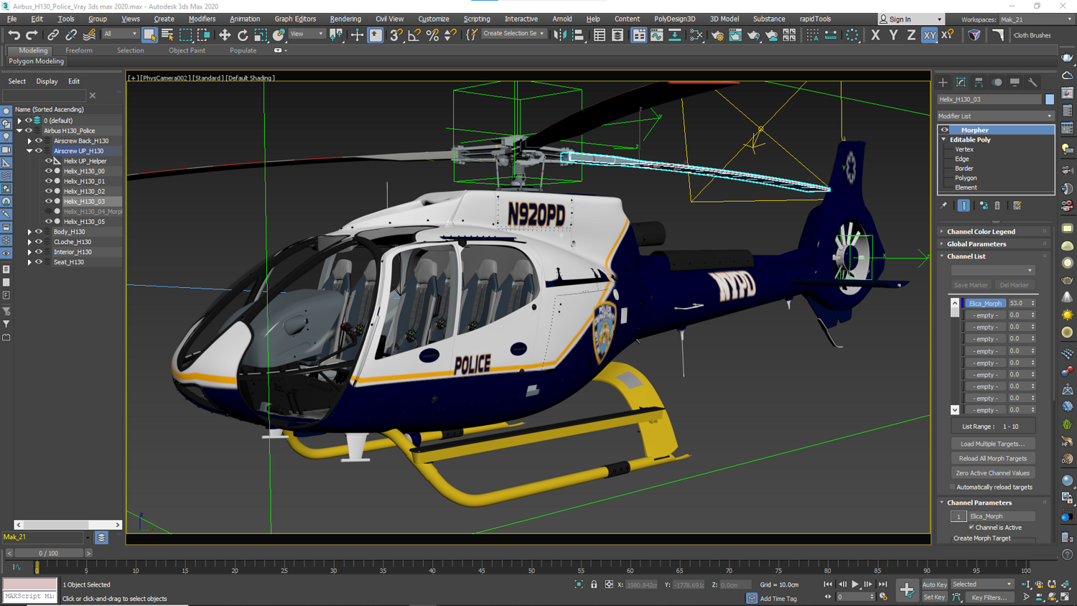Click the Play Animation button
Screen dimensions: 1077x606
point(855,584)
